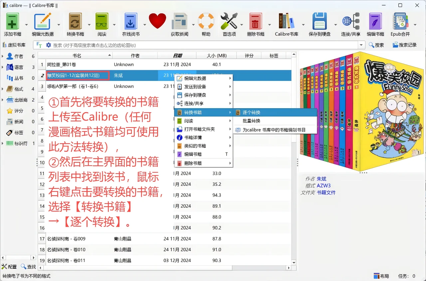Sort by Size (大小 MB) column header
The height and width of the screenshot is (281, 426).
(x=216, y=56)
